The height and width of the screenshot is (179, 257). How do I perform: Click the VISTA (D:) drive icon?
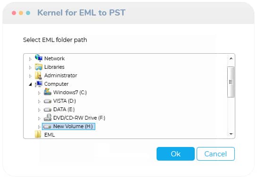[48, 101]
